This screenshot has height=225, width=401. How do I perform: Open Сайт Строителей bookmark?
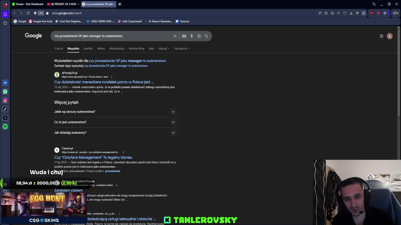tap(130, 21)
